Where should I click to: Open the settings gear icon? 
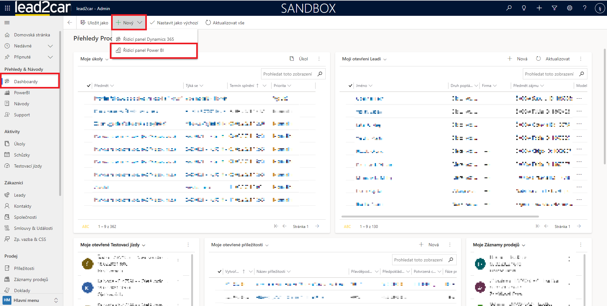point(570,8)
